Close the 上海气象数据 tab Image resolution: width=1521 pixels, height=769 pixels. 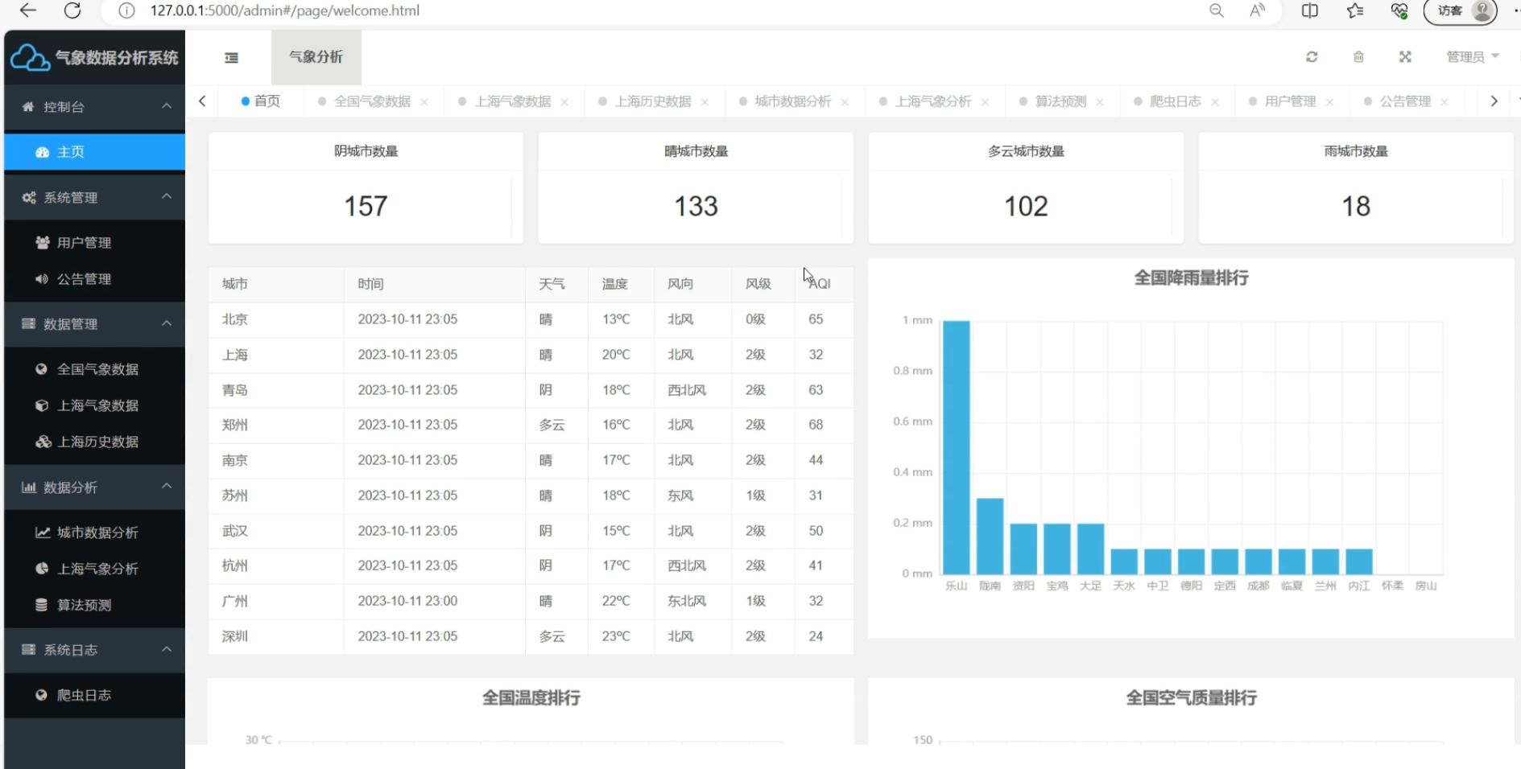point(564,102)
